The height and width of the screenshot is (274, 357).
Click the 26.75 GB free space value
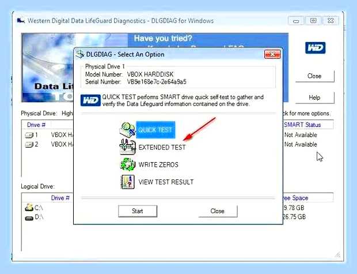294,217
